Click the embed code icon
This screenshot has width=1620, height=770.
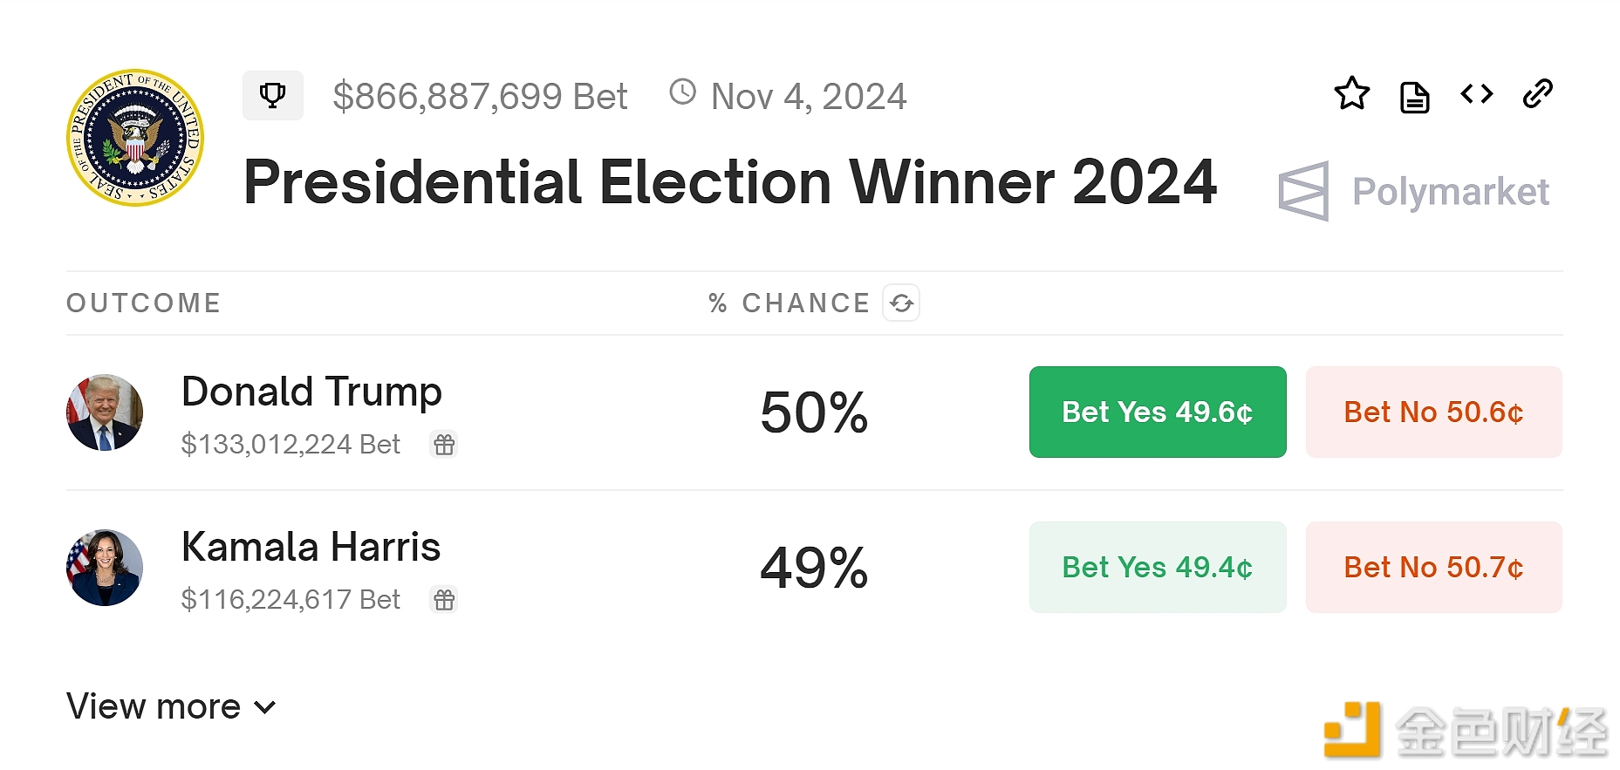pyautogui.click(x=1477, y=94)
